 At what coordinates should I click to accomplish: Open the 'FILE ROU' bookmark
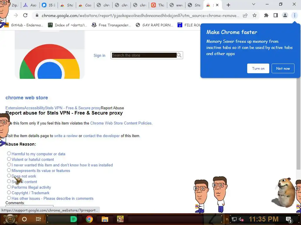click(189, 25)
